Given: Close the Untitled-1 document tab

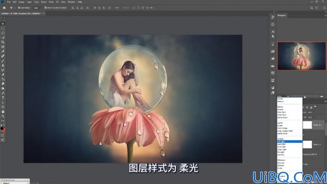Looking at the screenshot, I should (x=44, y=13).
